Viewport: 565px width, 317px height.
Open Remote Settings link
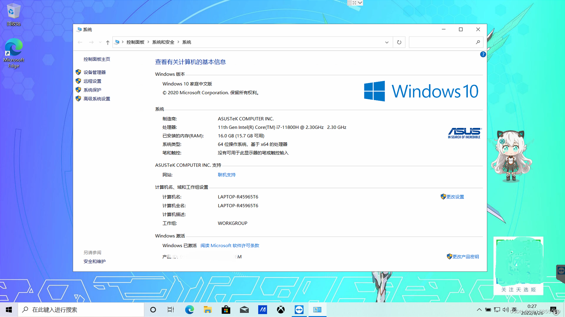pyautogui.click(x=92, y=81)
